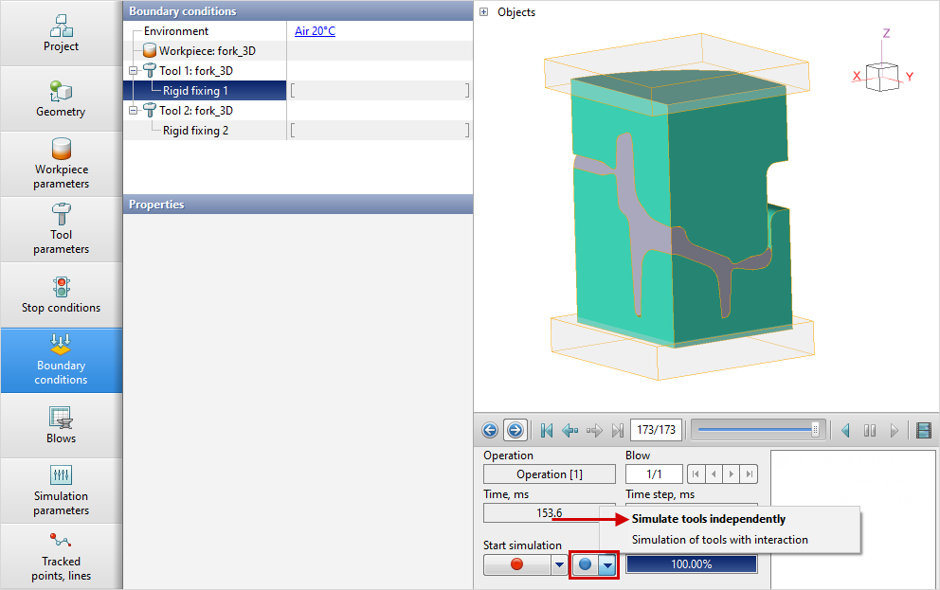Click the film strip record animation icon
Image resolution: width=940 pixels, height=590 pixels.
point(924,430)
